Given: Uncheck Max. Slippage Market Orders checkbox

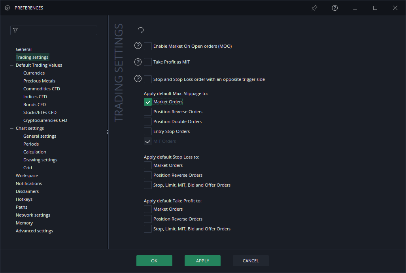Looking at the screenshot, I should click(x=148, y=102).
